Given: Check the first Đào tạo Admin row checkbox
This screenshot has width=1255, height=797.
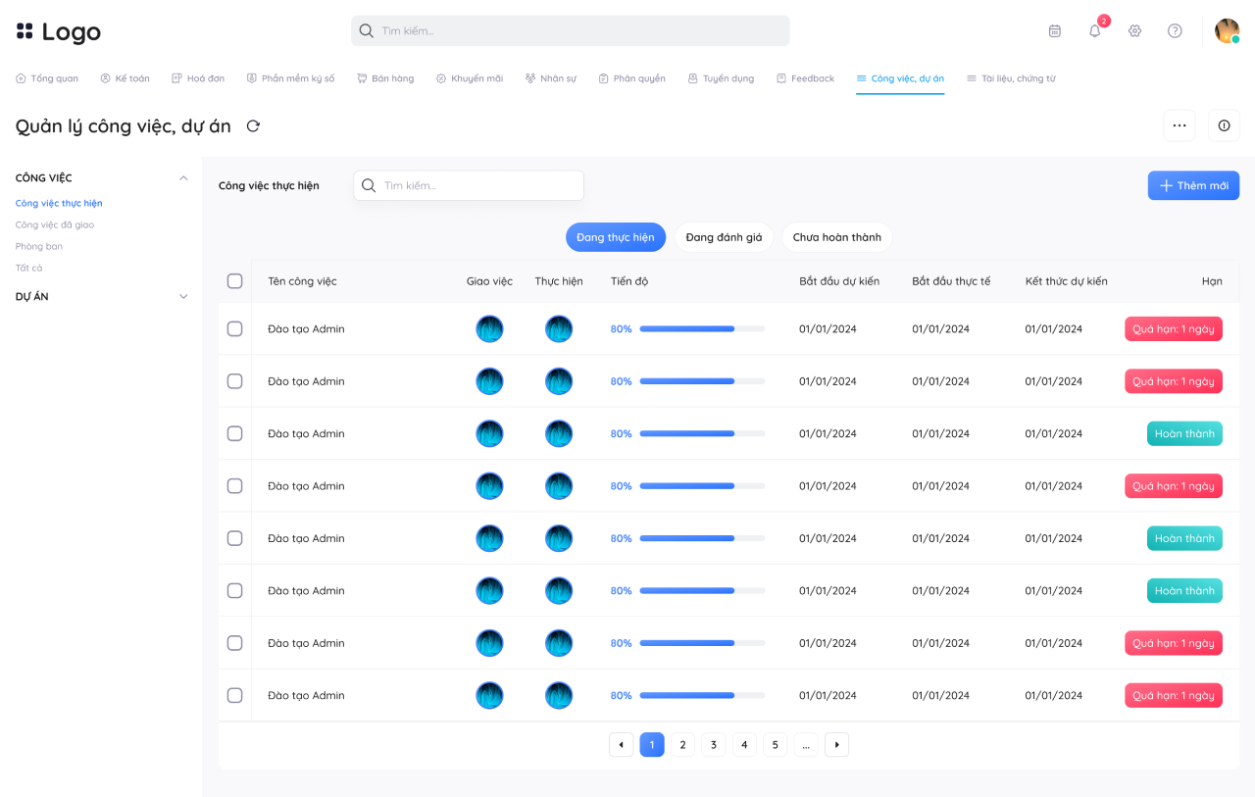Looking at the screenshot, I should click(x=234, y=328).
